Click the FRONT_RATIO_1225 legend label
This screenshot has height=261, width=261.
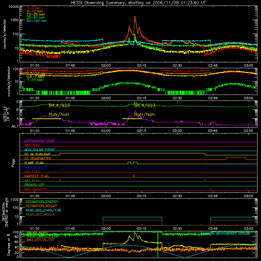coord(42,237)
